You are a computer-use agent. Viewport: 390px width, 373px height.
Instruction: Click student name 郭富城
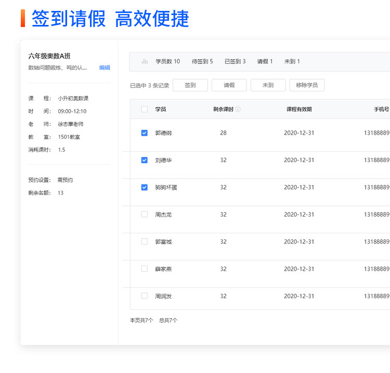point(163,242)
